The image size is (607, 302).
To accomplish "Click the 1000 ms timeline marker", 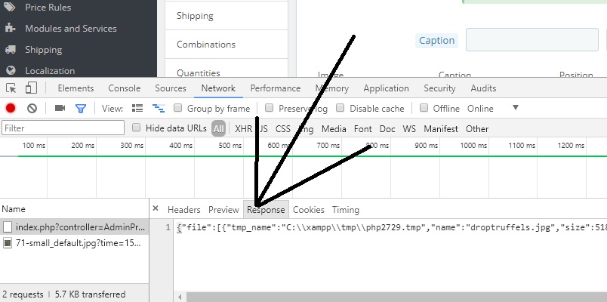I will [x=473, y=146].
